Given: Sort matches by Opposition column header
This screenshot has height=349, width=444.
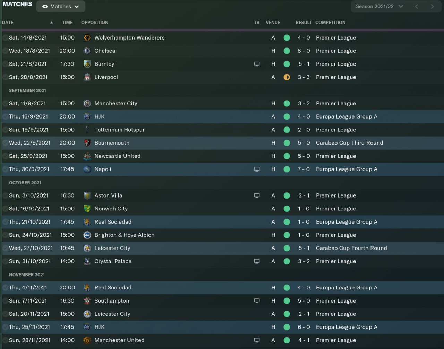Looking at the screenshot, I should (x=95, y=23).
